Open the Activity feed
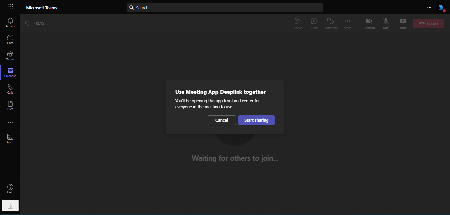This screenshot has width=450, height=215. coord(10,22)
